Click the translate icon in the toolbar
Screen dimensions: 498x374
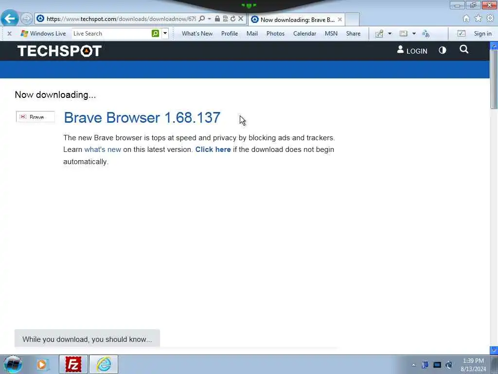426,34
